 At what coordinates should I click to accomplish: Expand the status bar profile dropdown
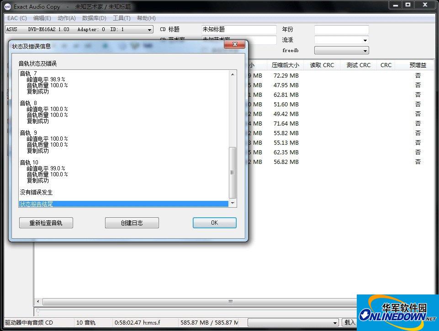pyautogui.click(x=335, y=323)
